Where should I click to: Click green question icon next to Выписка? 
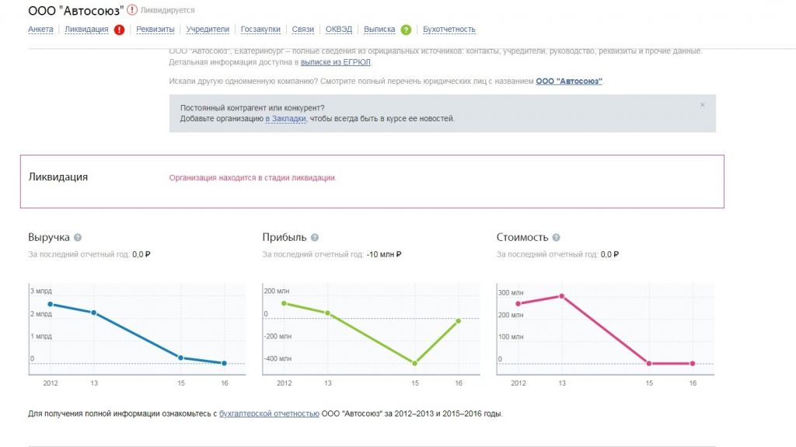point(406,30)
